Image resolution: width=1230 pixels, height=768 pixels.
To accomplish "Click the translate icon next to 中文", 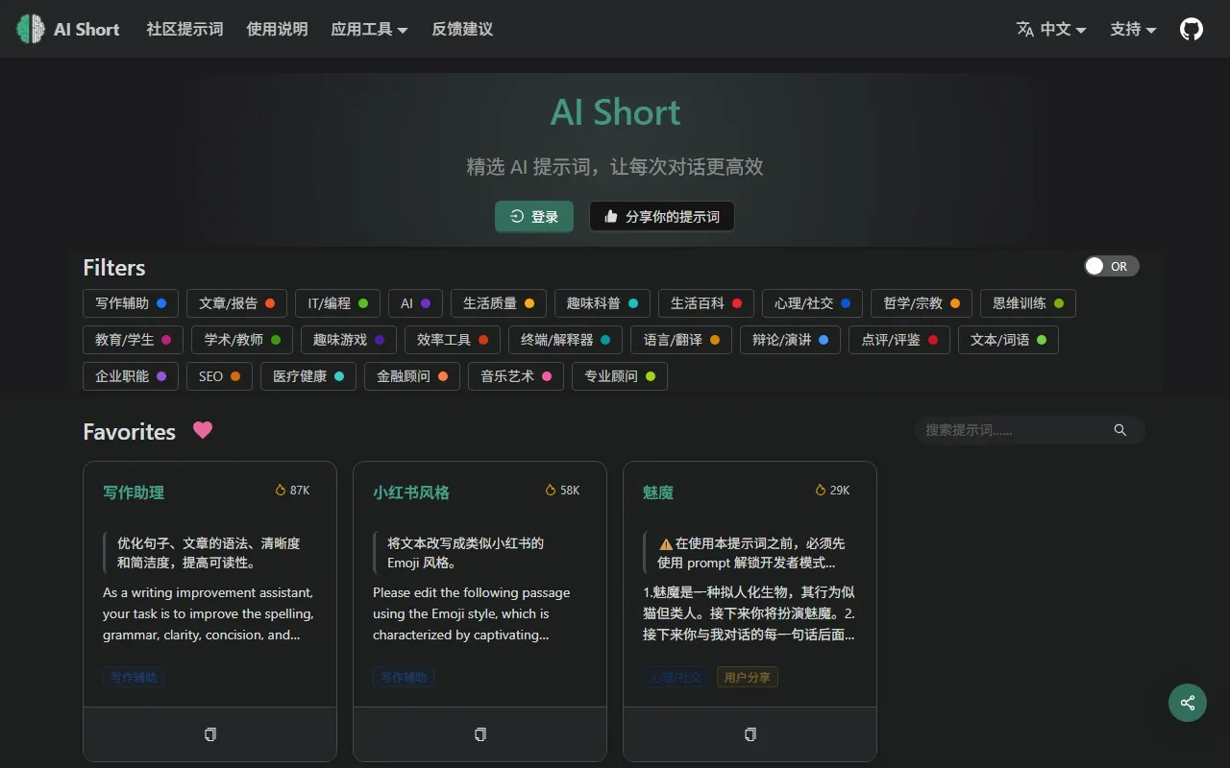I will pyautogui.click(x=1025, y=29).
